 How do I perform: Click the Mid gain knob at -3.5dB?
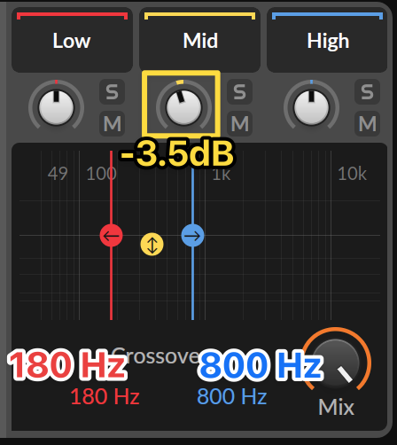click(x=183, y=106)
